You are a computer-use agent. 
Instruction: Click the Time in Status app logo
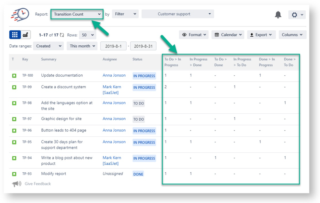tap(20, 15)
